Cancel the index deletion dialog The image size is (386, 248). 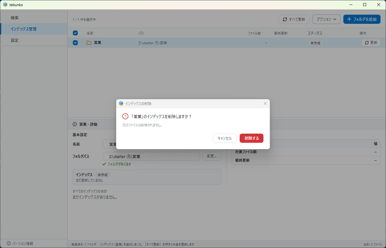click(x=224, y=138)
